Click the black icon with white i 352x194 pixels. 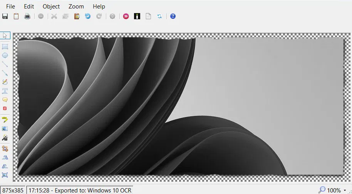(x=137, y=16)
